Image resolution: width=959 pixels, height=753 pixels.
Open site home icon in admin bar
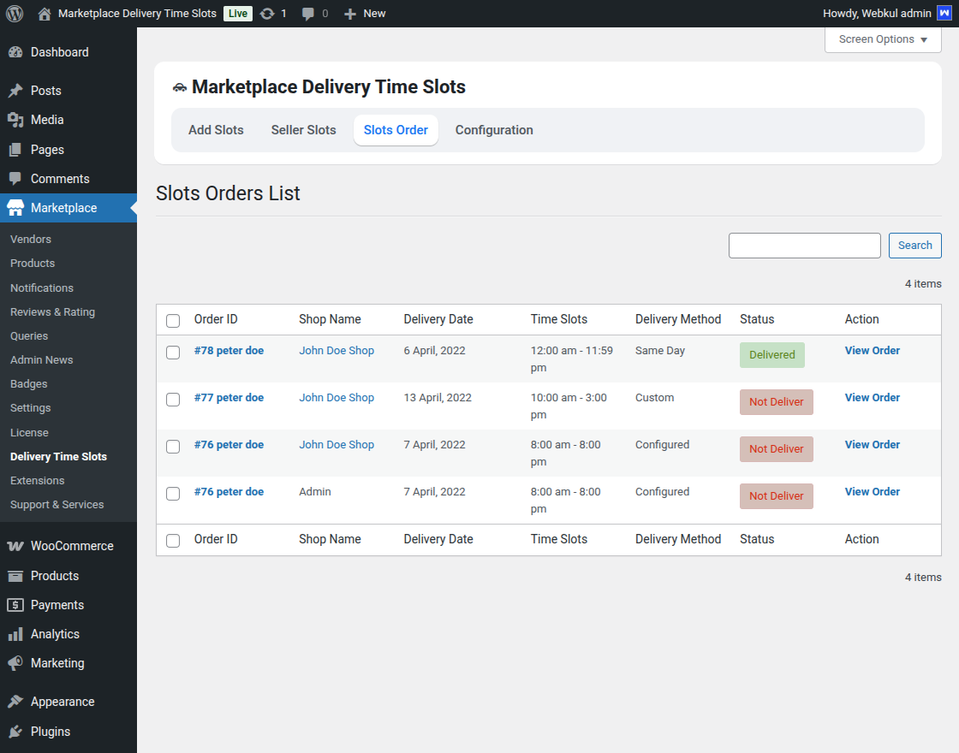coord(45,14)
